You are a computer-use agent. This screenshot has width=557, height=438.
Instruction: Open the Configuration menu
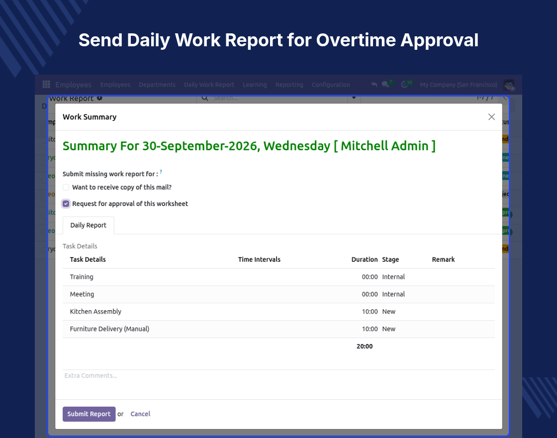point(331,85)
